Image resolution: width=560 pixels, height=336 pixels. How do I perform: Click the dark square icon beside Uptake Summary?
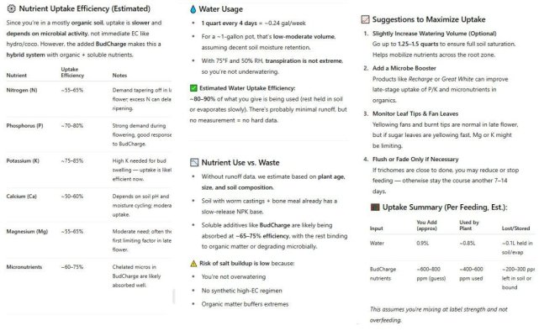click(375, 207)
